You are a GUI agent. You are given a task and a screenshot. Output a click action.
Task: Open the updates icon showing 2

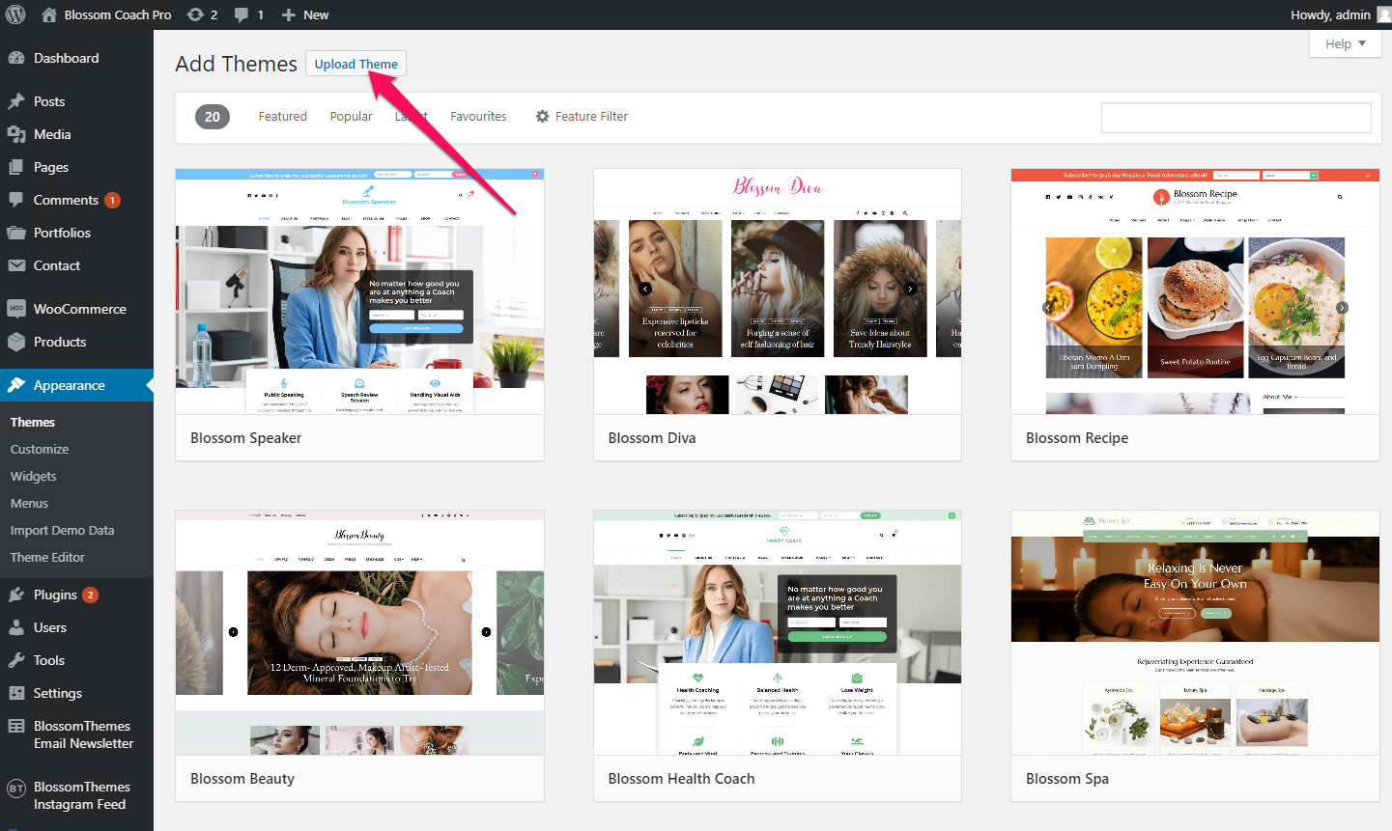(x=195, y=14)
